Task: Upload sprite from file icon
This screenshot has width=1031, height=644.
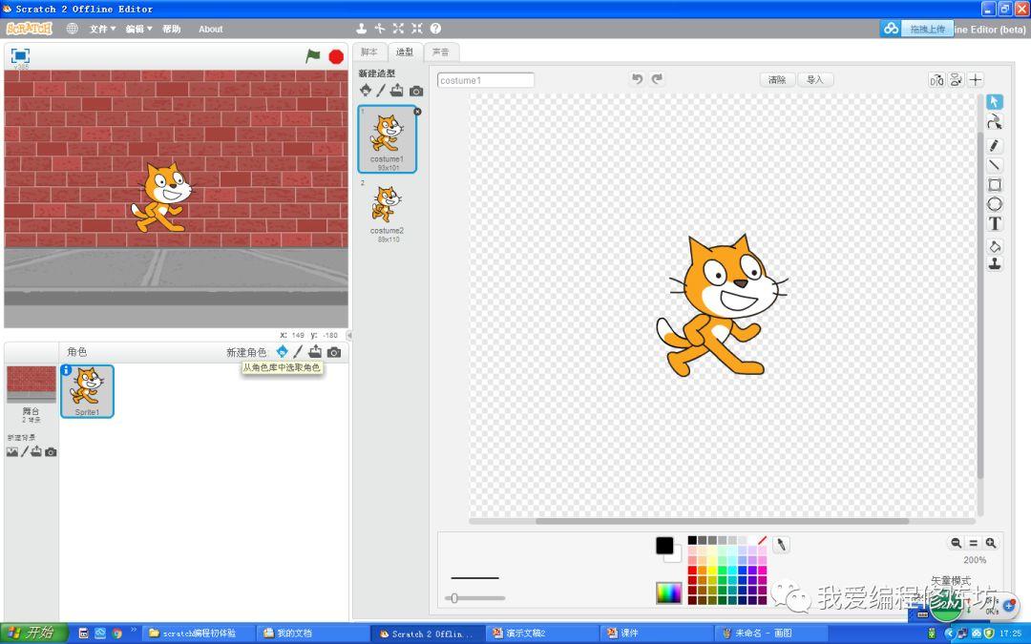Action: 316,351
